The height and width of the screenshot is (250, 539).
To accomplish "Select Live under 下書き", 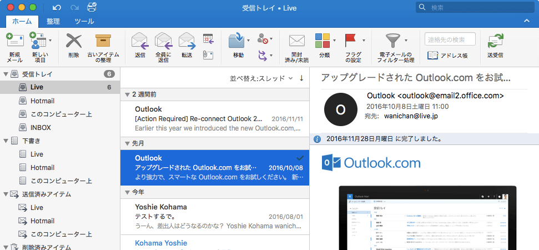I will coord(60,154).
